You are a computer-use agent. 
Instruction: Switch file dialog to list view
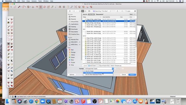(x=83, y=11)
